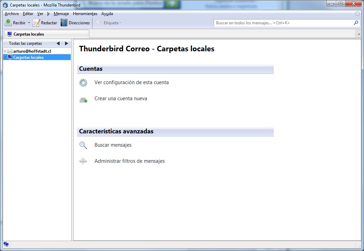Open the Archivo menu
The image size is (364, 251).
click(12, 14)
